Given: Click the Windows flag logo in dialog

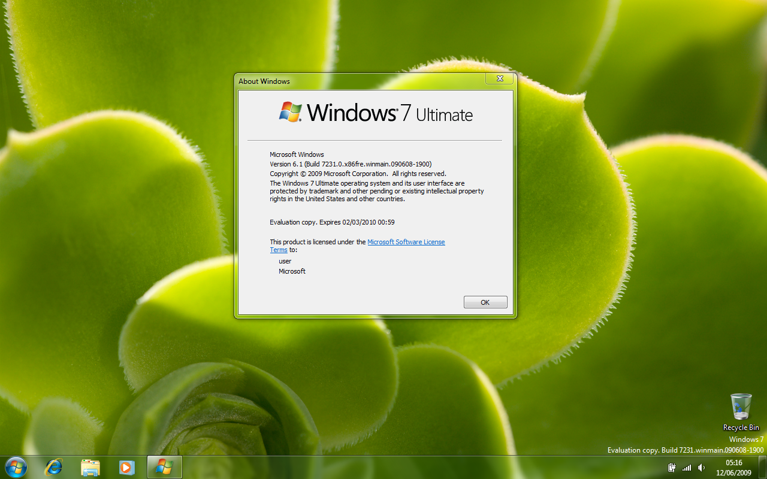Looking at the screenshot, I should click(291, 112).
